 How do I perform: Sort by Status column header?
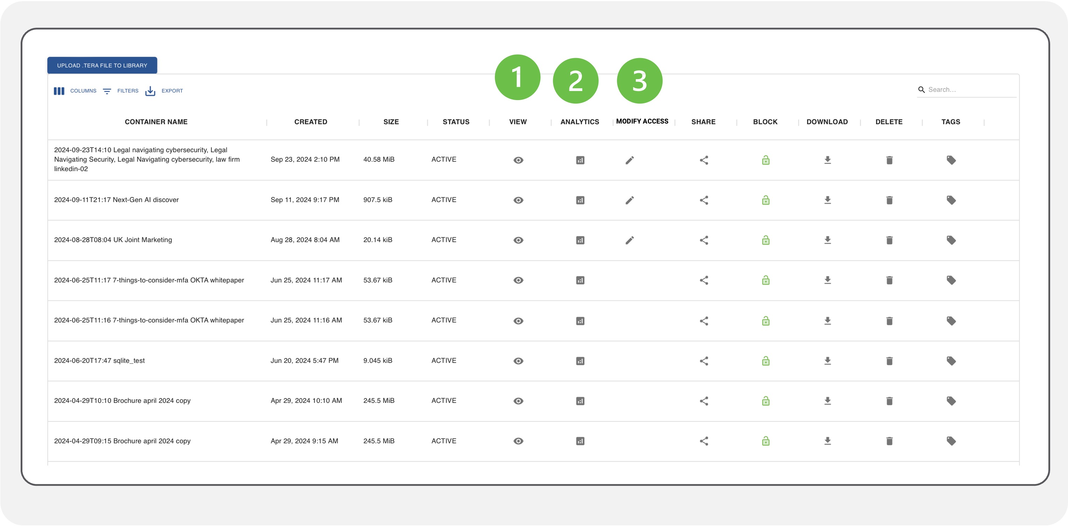click(x=456, y=122)
